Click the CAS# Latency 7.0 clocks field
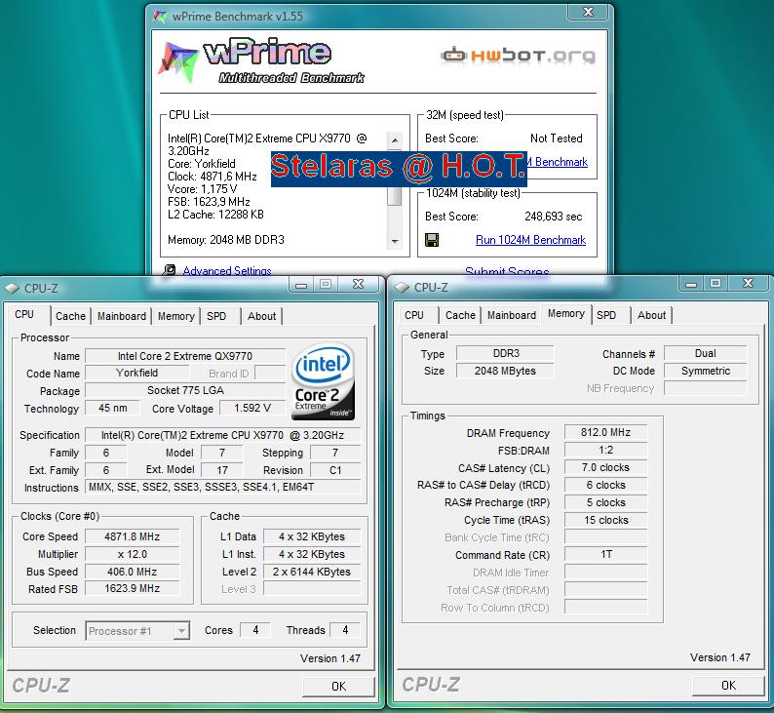This screenshot has height=713, width=774. [605, 467]
